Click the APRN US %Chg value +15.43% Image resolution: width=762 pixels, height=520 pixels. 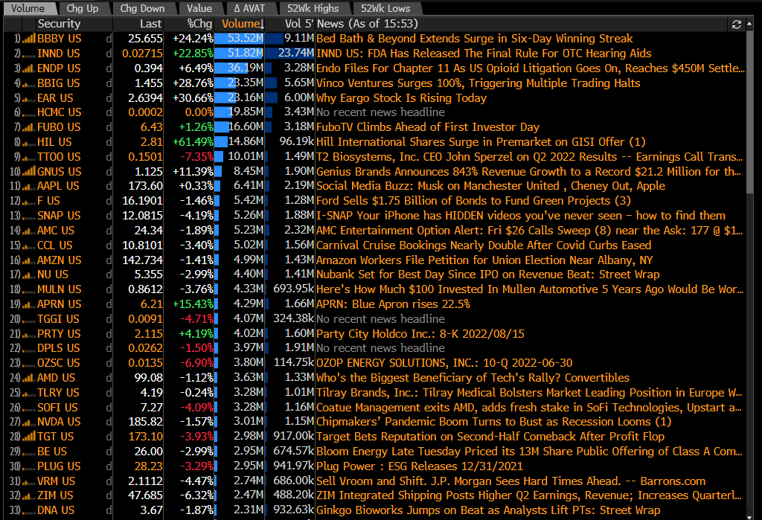tap(193, 304)
